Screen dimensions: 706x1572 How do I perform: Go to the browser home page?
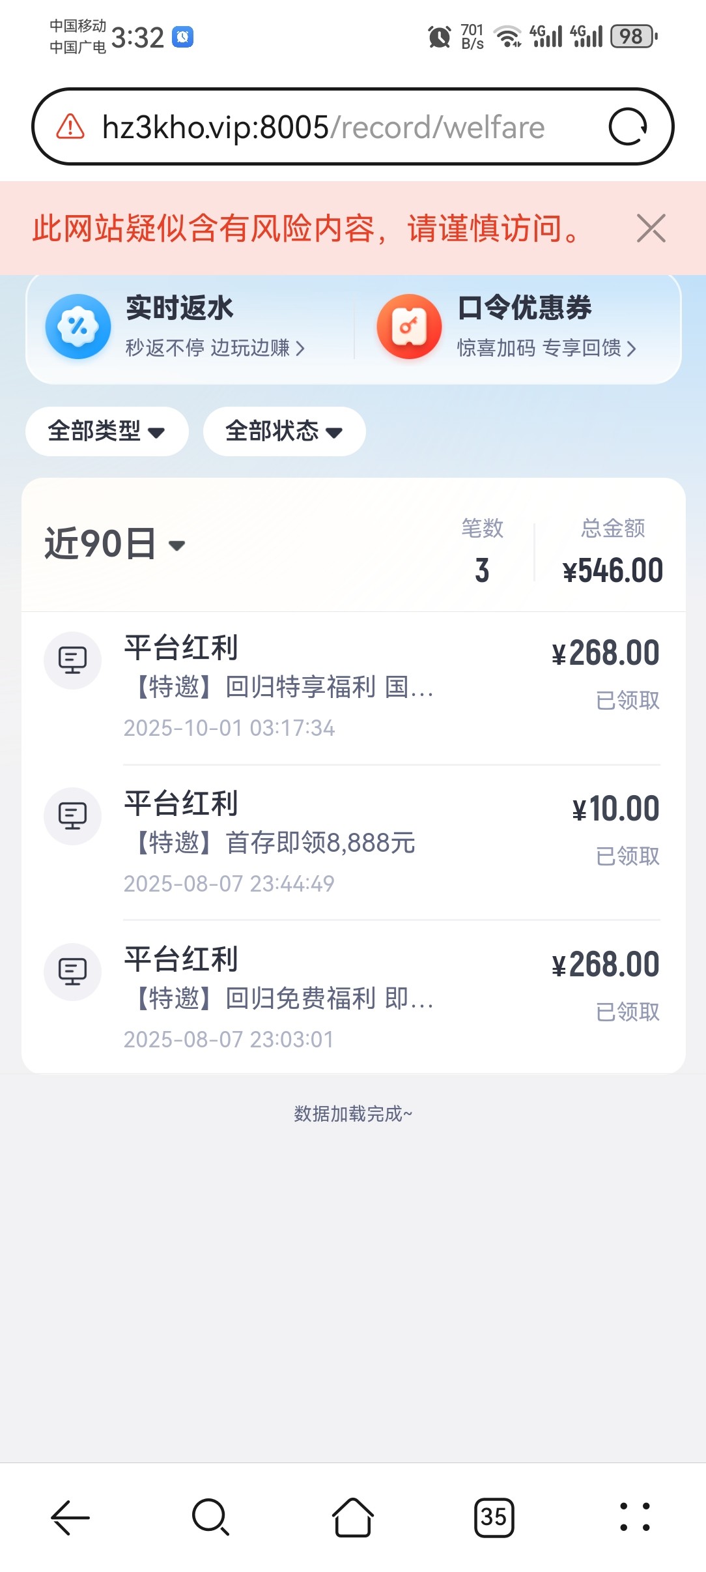point(352,1517)
